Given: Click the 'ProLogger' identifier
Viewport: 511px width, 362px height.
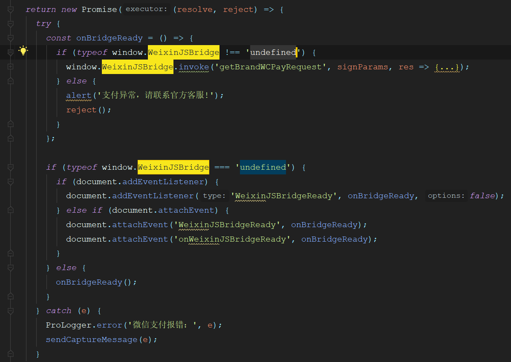Looking at the screenshot, I should pos(69,325).
